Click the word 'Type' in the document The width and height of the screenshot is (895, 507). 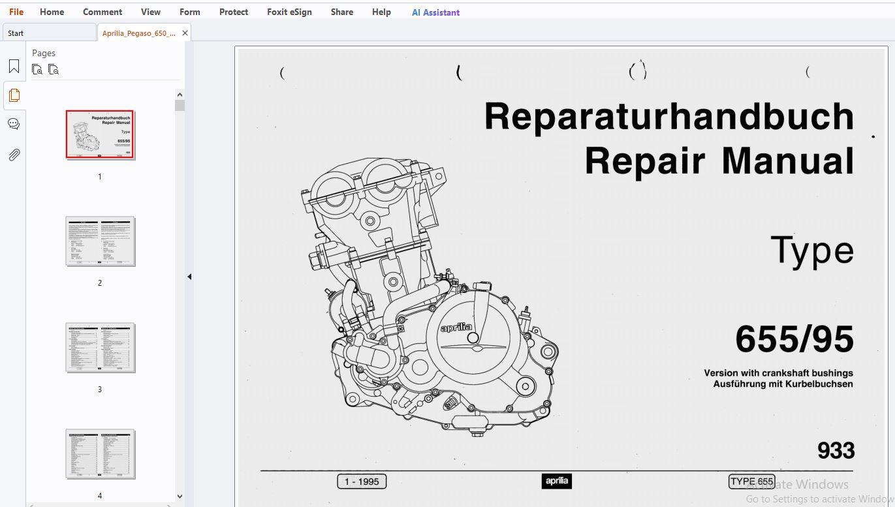point(812,251)
